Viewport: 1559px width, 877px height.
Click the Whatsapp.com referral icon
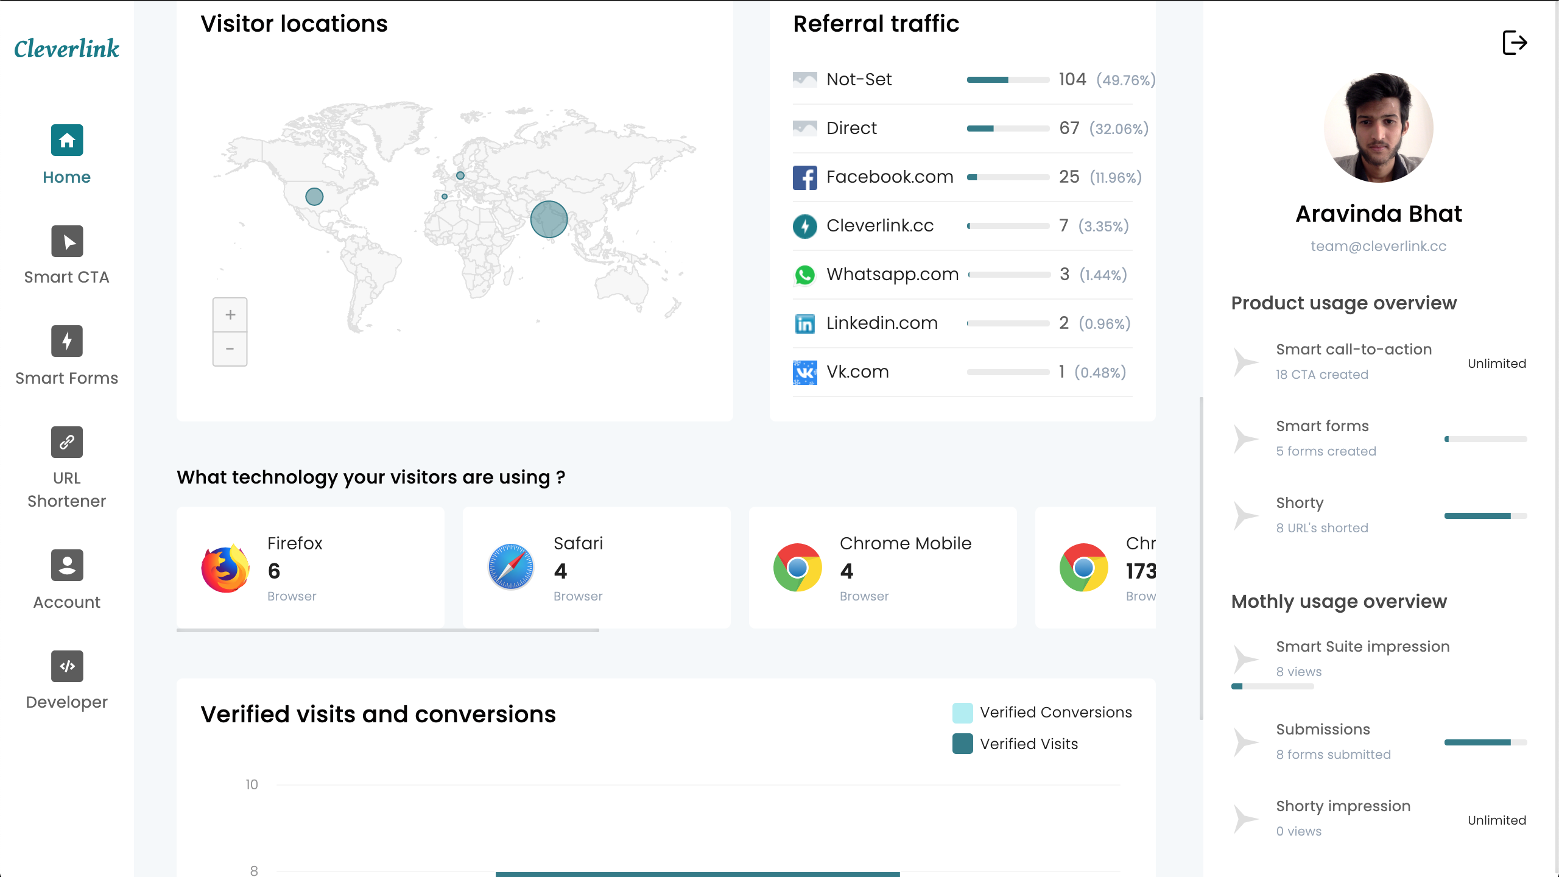[x=804, y=275]
